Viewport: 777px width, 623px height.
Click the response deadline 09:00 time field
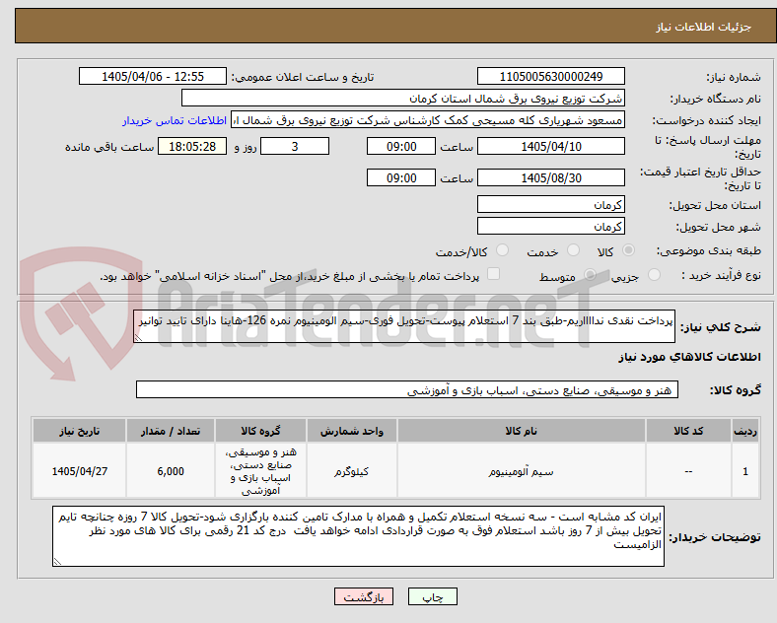(401, 146)
